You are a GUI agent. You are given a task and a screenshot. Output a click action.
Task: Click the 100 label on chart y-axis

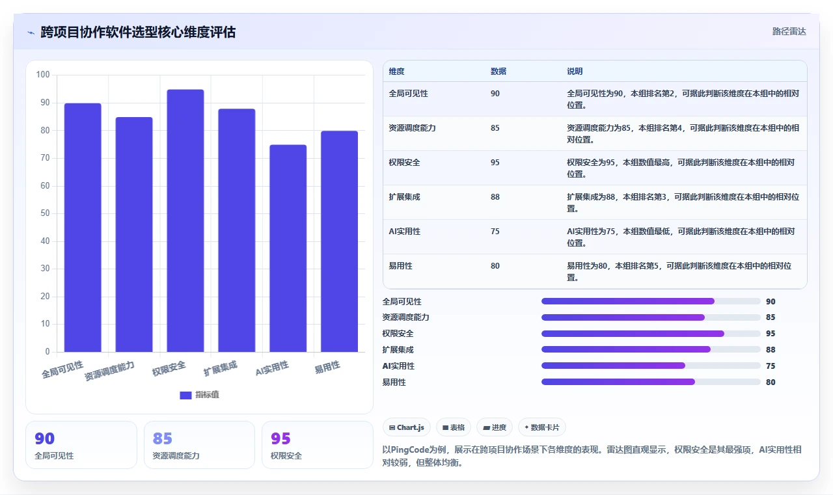43,75
